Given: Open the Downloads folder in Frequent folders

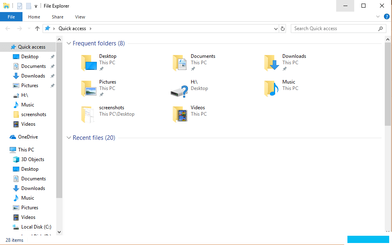Looking at the screenshot, I should point(285,63).
